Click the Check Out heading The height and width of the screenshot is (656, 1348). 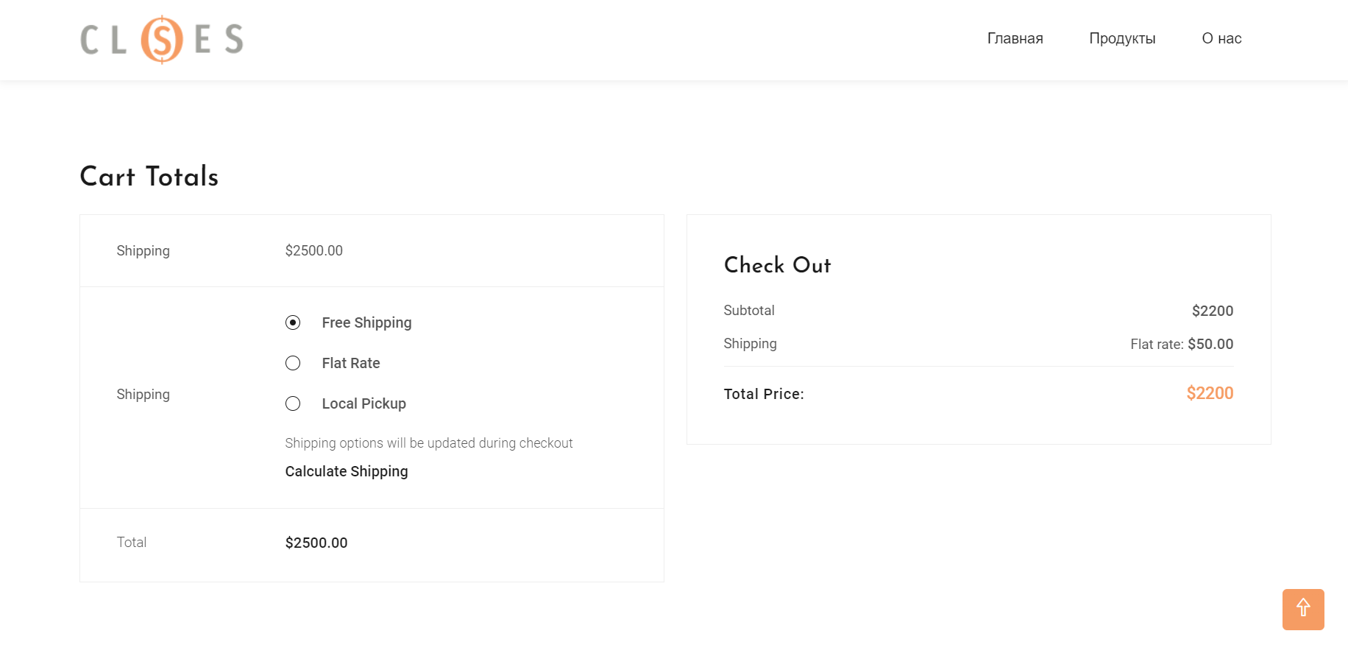point(777,265)
